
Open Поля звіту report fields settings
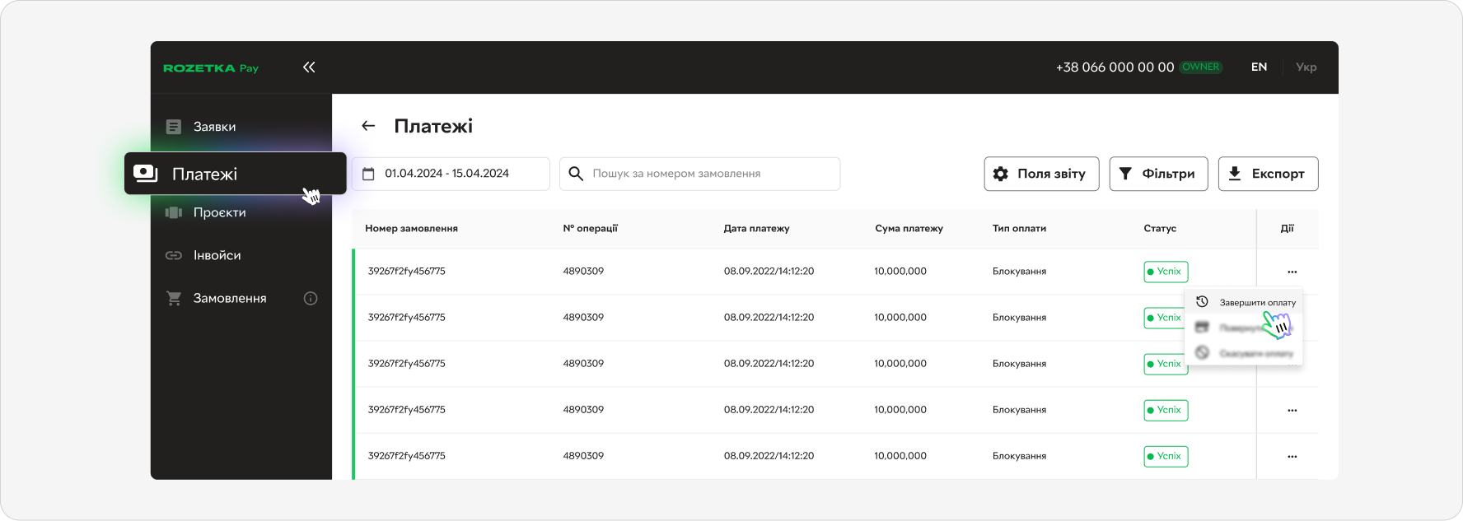[x=1041, y=174]
